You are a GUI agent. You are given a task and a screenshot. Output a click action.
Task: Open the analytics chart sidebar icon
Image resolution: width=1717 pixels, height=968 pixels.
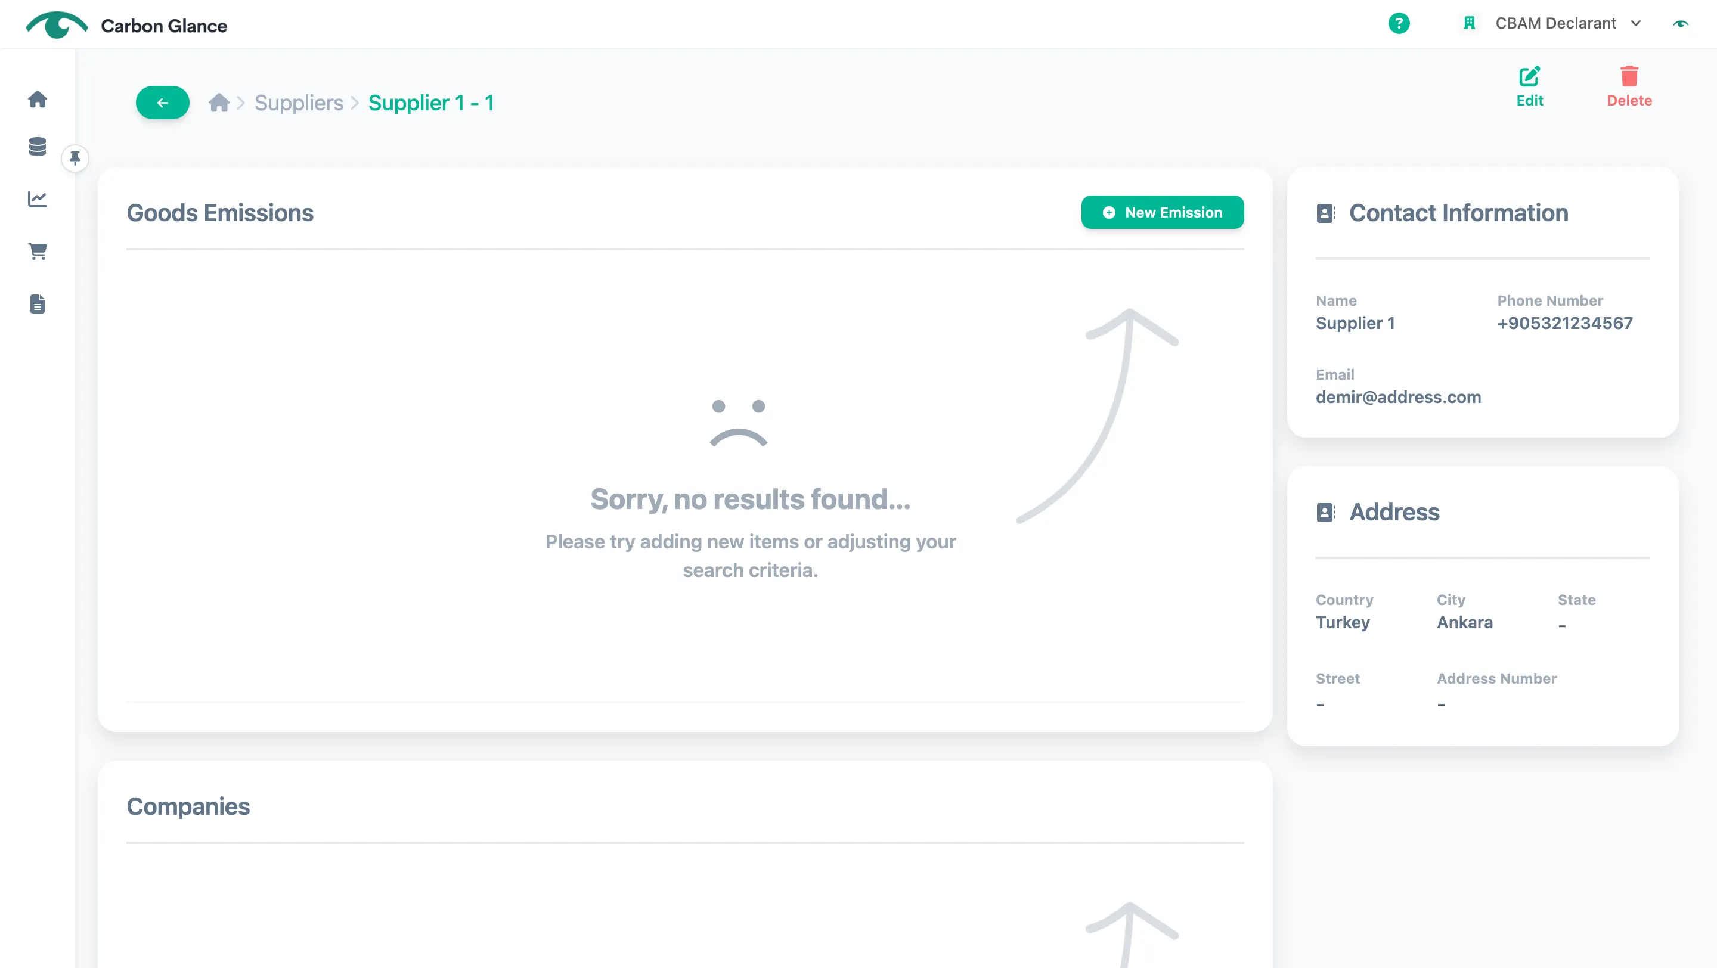pyautogui.click(x=38, y=198)
